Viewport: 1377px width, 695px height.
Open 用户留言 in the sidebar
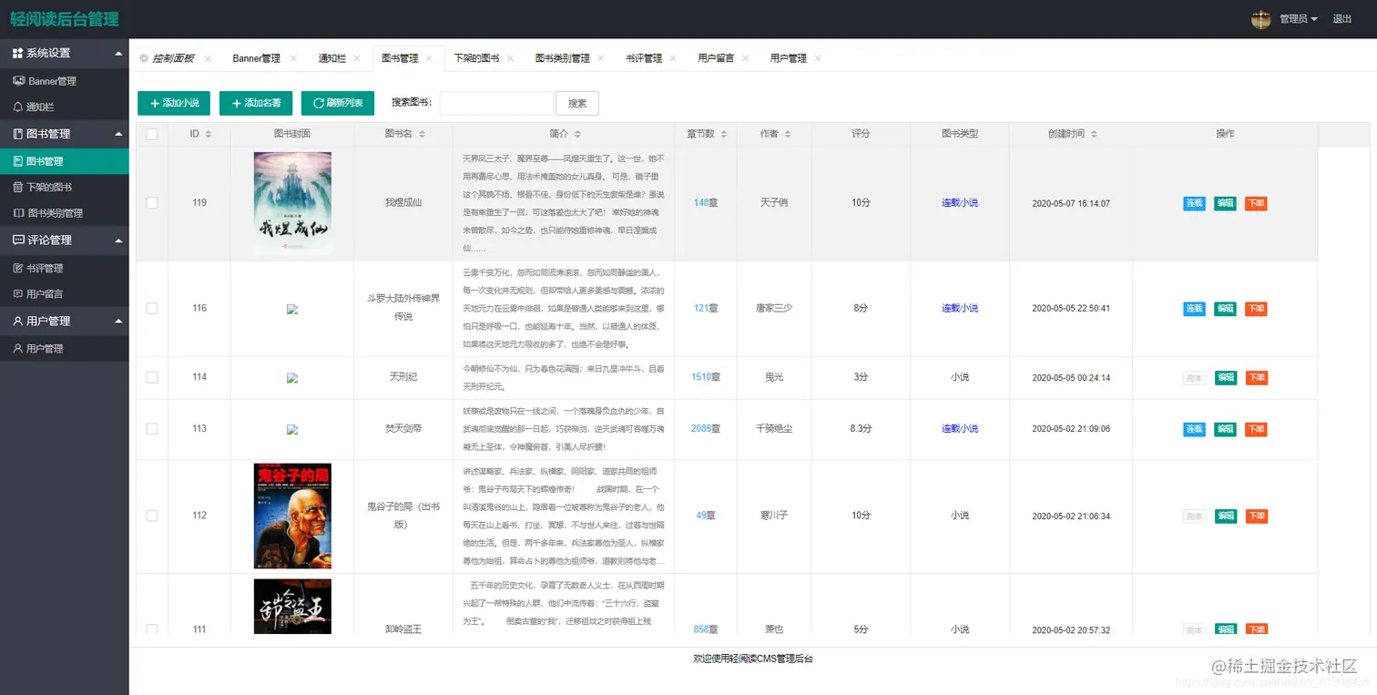point(64,294)
